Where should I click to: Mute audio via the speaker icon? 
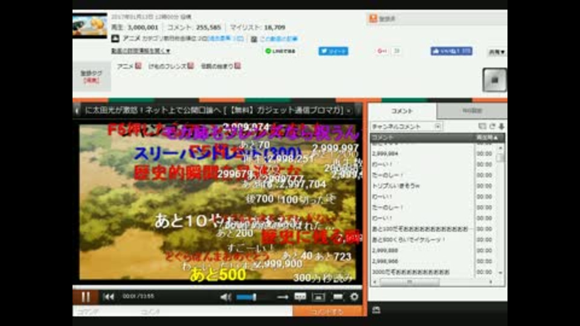pos(225,297)
